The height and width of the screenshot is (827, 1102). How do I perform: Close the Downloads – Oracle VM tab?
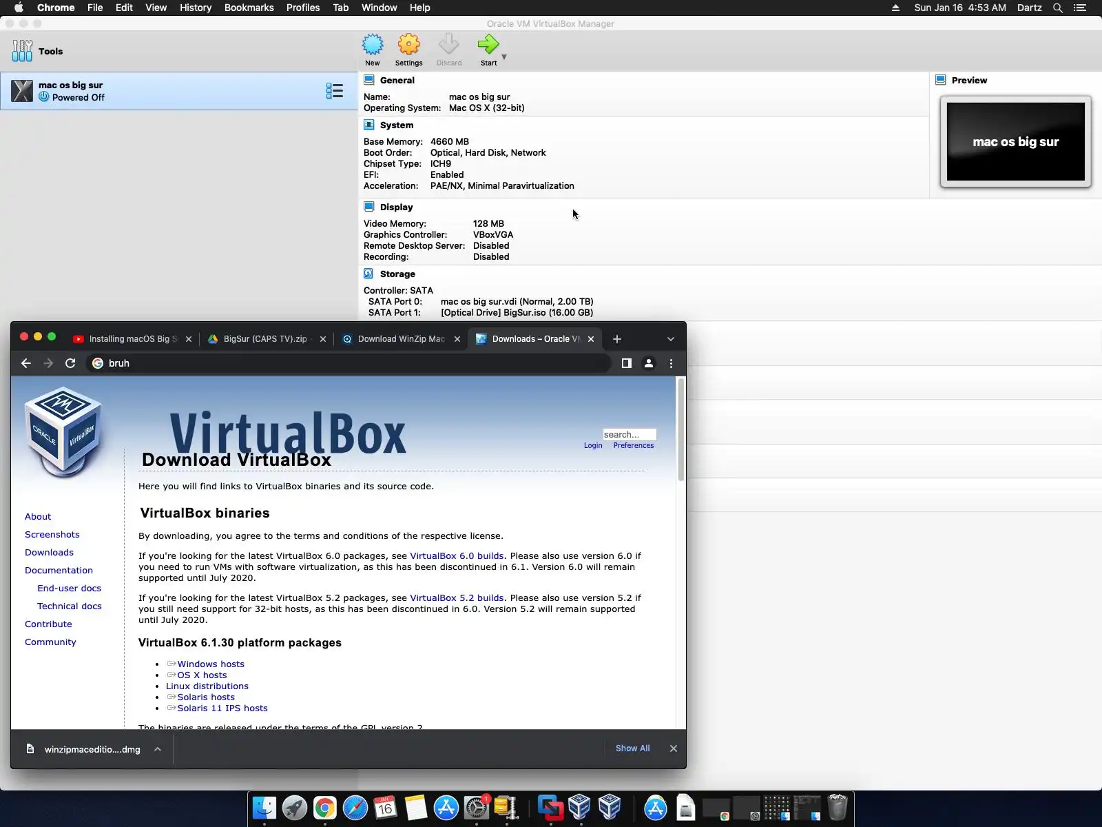point(591,339)
